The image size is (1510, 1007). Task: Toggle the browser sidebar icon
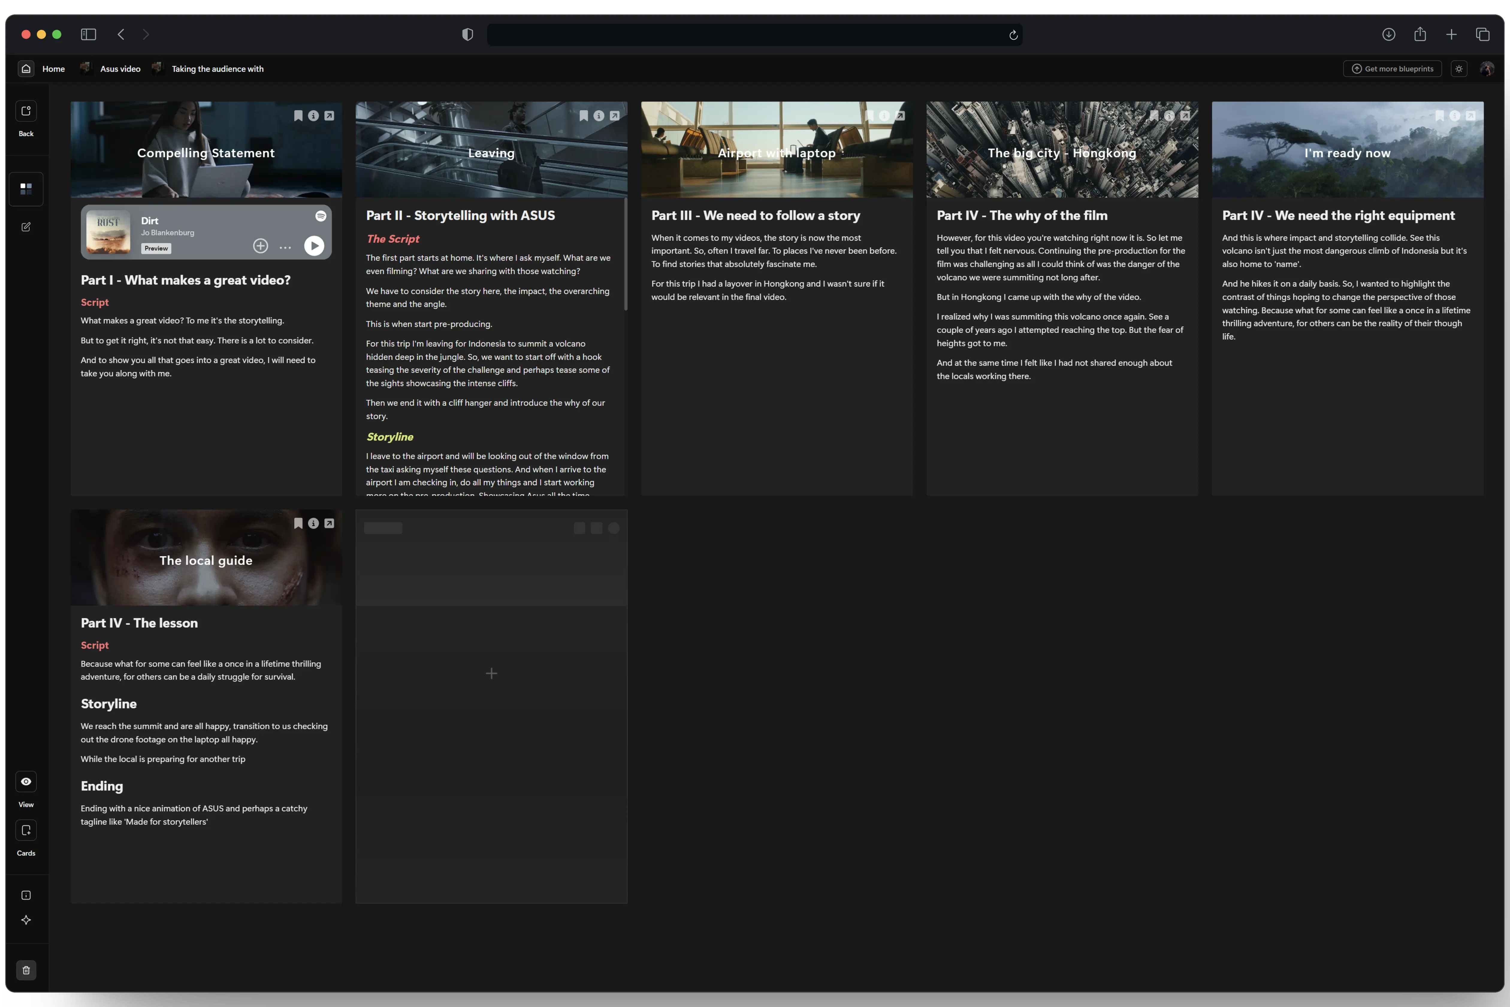89,34
